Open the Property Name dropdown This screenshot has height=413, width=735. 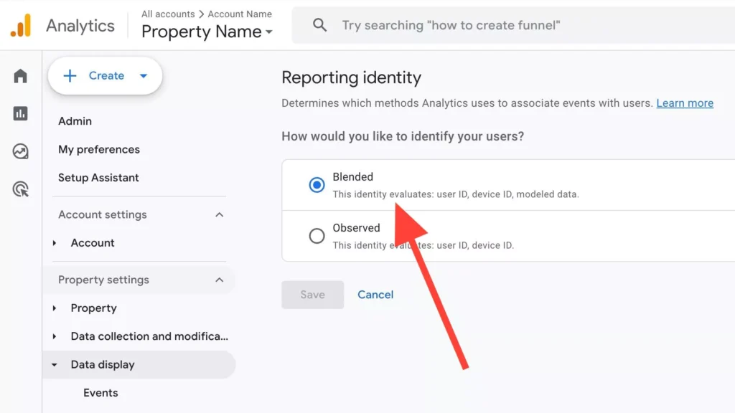click(206, 32)
